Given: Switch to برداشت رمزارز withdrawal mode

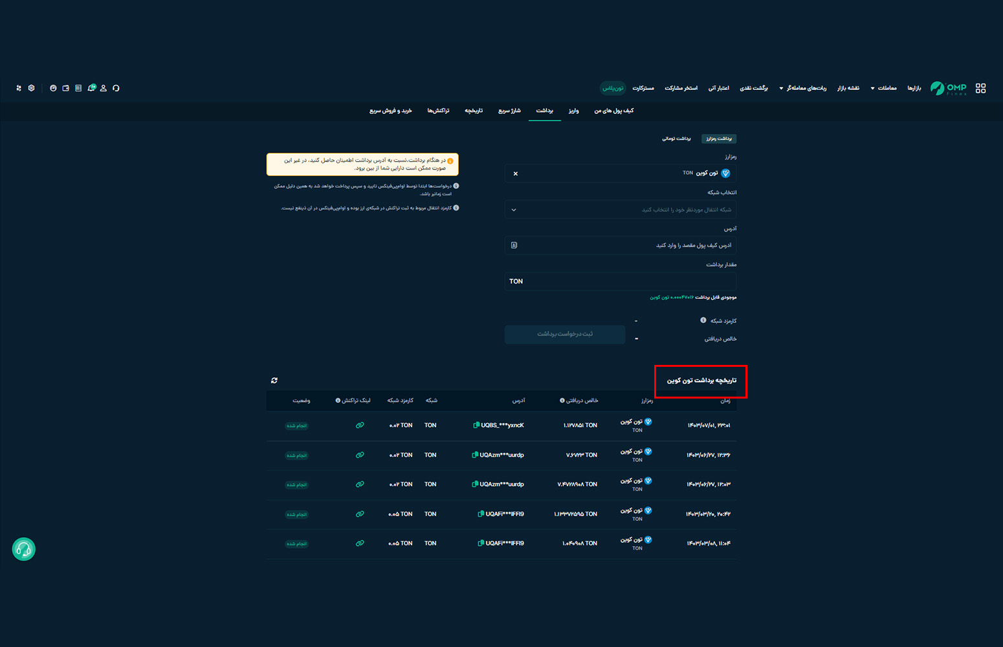Looking at the screenshot, I should pyautogui.click(x=719, y=138).
